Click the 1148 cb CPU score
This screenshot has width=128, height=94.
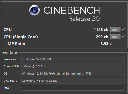[x=101, y=30]
